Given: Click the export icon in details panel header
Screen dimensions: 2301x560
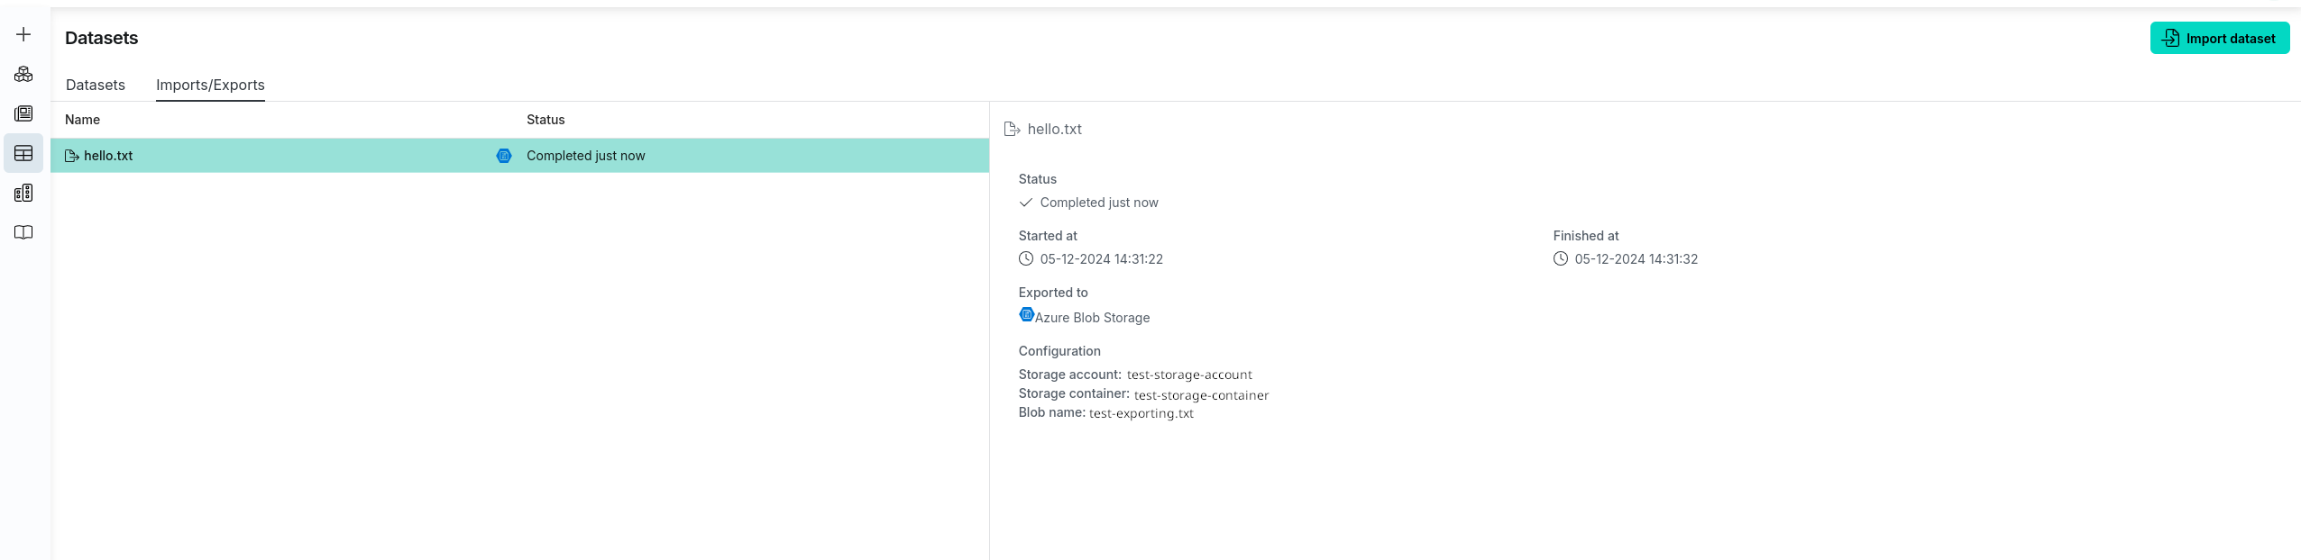Looking at the screenshot, I should click(1012, 130).
